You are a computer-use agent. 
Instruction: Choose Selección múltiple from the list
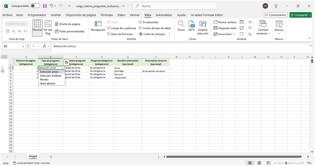50,76
